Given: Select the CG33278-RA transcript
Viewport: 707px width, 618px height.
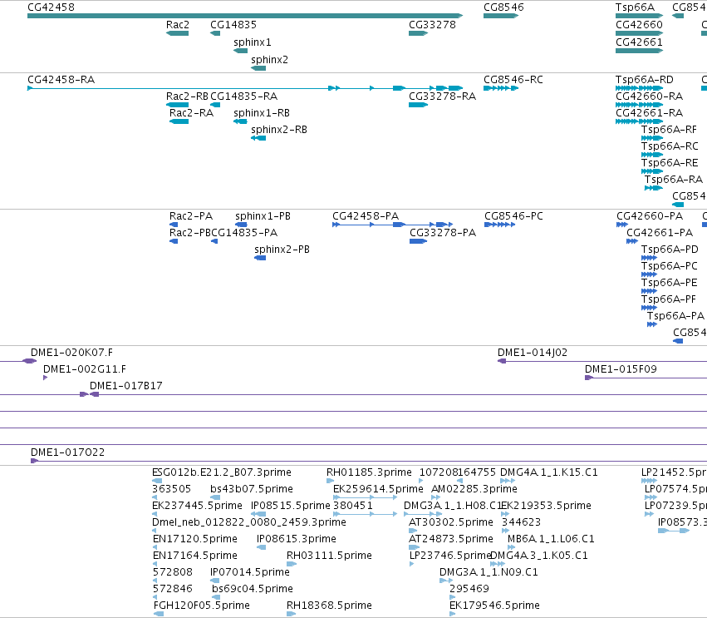Looking at the screenshot, I should pos(418,105).
